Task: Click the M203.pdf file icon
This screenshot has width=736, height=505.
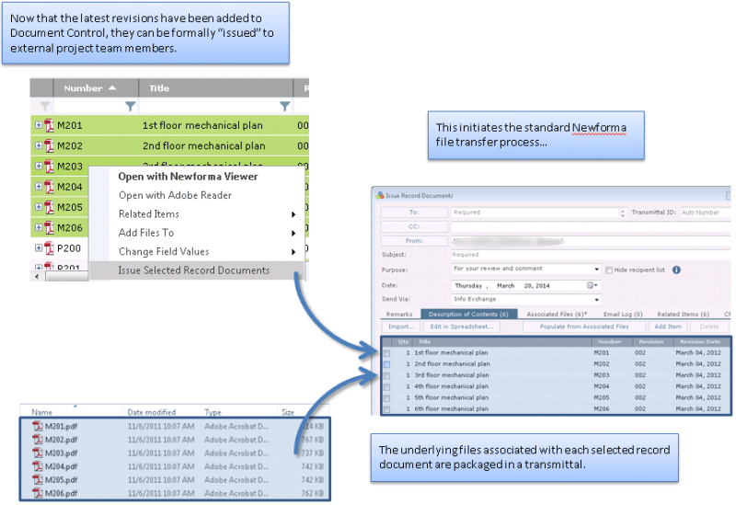Action: [x=38, y=453]
